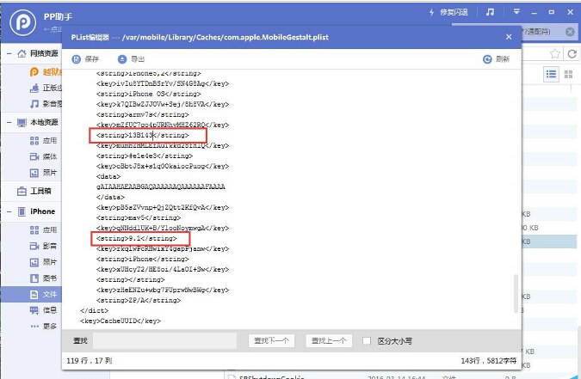The height and width of the screenshot is (379, 581).
Task: Collapse the 本地资源 section
Action: pyautogui.click(x=9, y=122)
